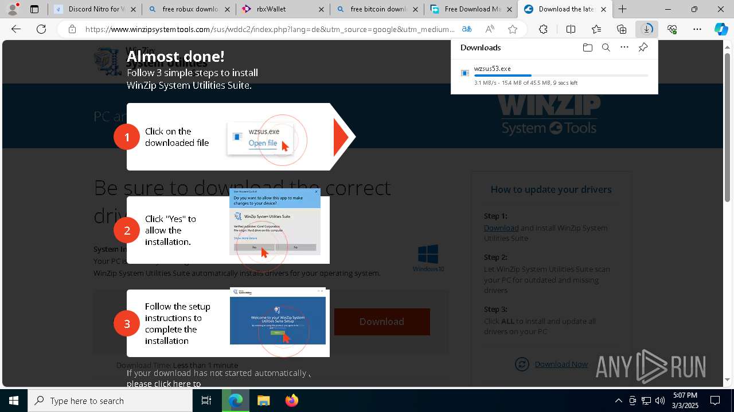Refresh the current page
Screen dimensions: 734x412
[41, 29]
